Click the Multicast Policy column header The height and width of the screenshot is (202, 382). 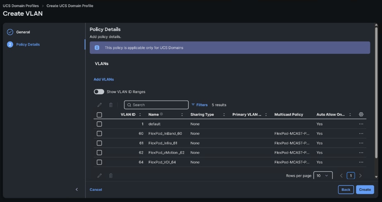[289, 114]
